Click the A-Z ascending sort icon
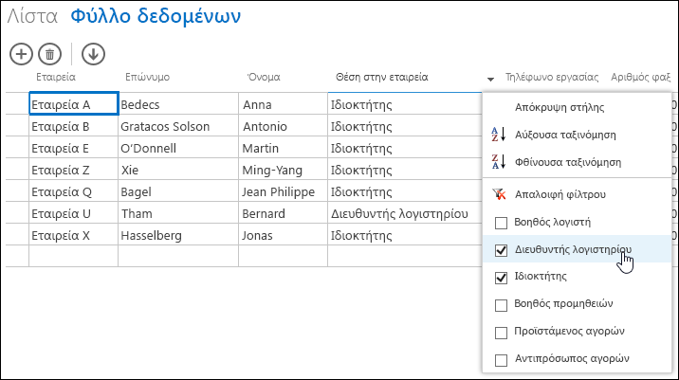This screenshot has width=679, height=380. tap(499, 135)
